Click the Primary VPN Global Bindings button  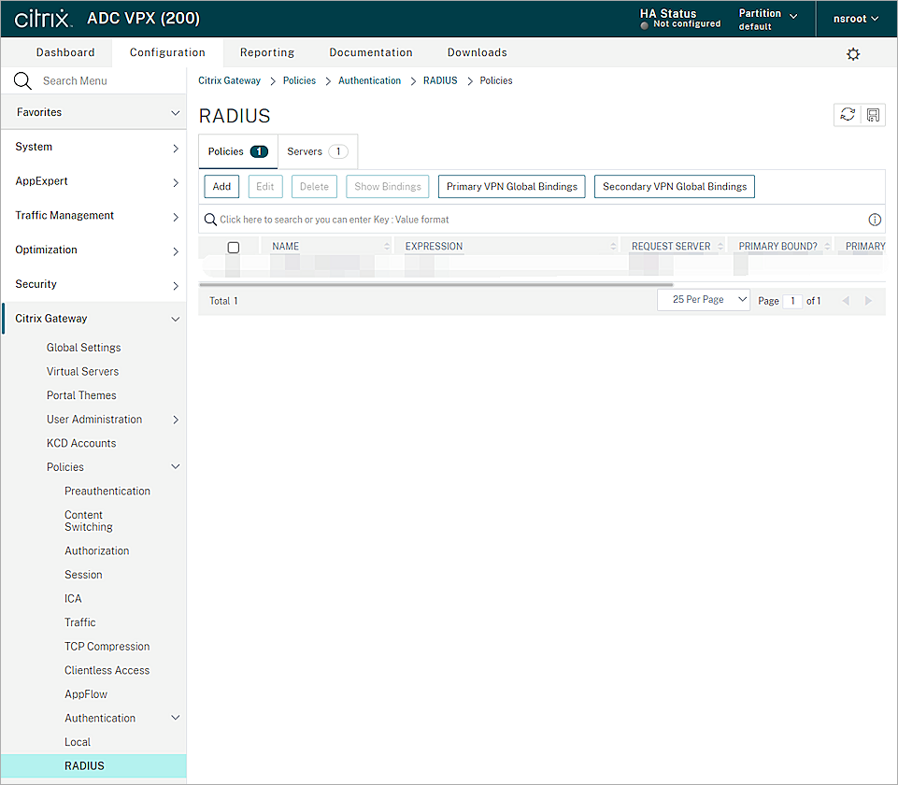511,186
